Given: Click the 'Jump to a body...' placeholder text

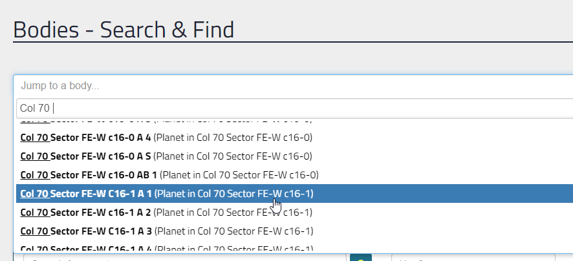Looking at the screenshot, I should coord(60,86).
